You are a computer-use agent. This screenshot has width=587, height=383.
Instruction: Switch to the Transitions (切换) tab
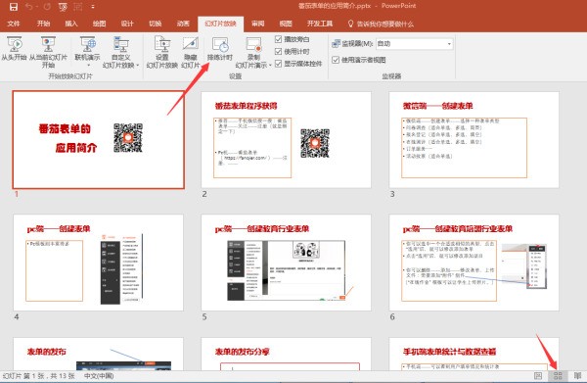(155, 24)
